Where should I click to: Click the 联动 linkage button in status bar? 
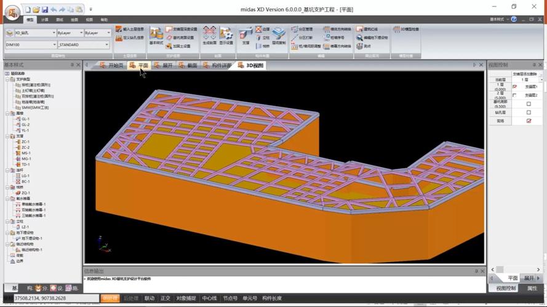pyautogui.click(x=150, y=298)
